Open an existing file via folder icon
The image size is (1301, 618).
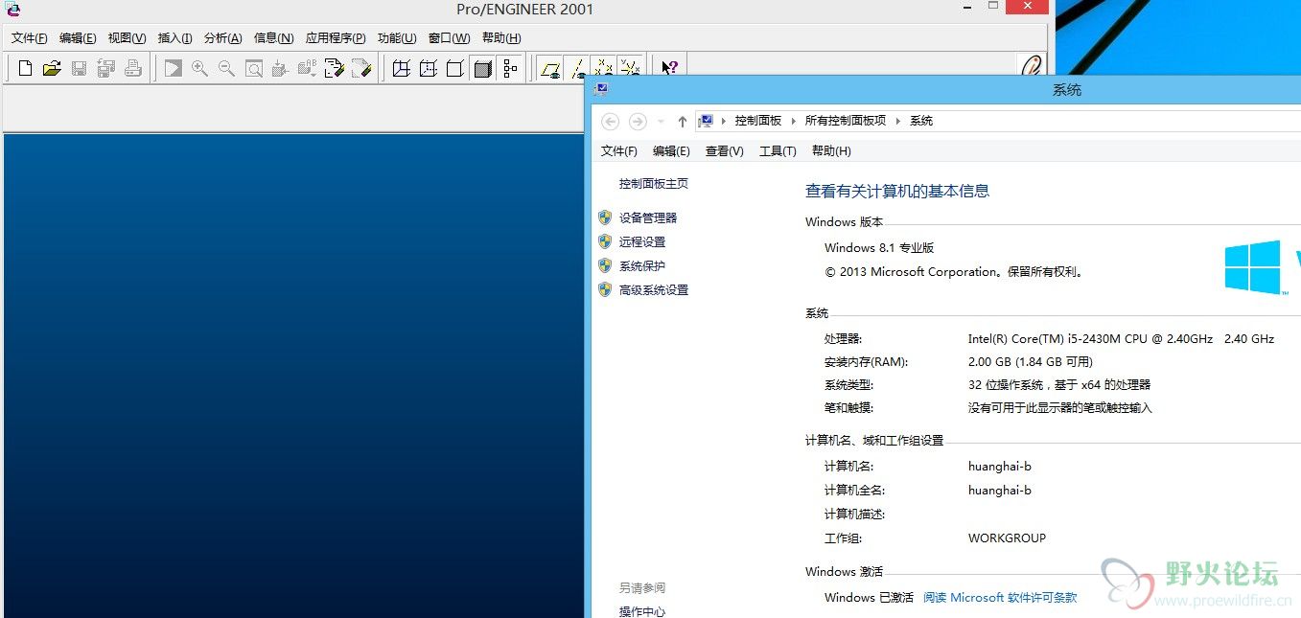pos(52,68)
